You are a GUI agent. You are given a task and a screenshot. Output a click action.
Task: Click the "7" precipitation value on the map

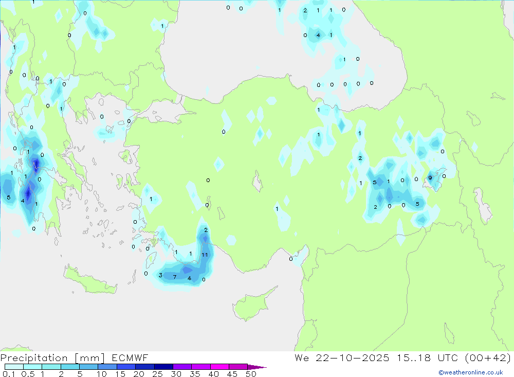point(175,277)
